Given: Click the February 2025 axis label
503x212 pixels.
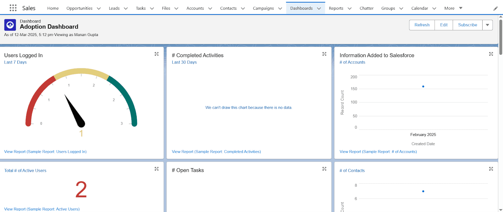Looking at the screenshot, I should point(423,135).
